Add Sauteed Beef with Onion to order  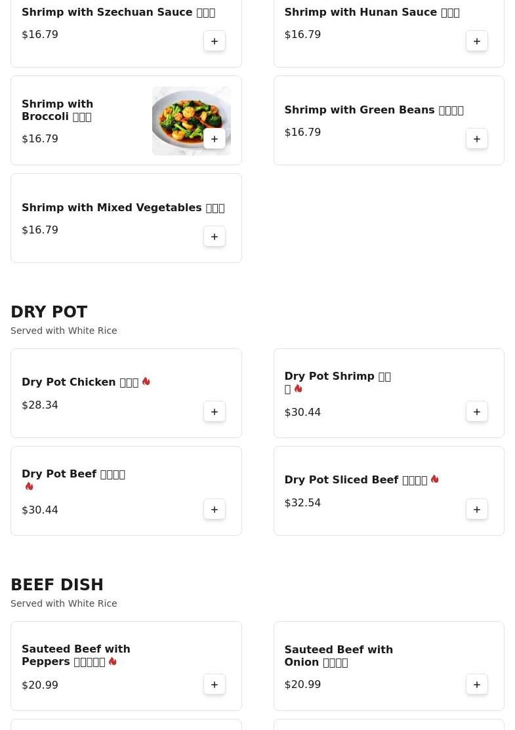[477, 684]
